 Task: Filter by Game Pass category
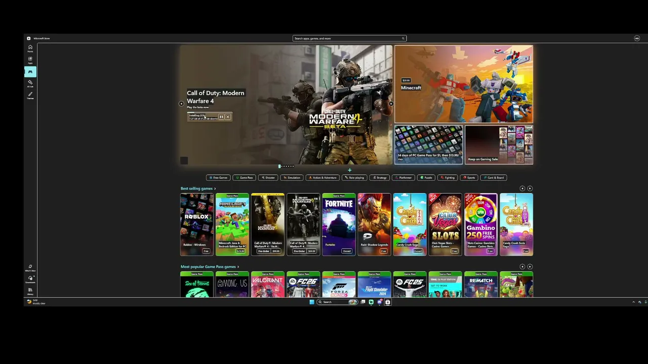point(245,177)
